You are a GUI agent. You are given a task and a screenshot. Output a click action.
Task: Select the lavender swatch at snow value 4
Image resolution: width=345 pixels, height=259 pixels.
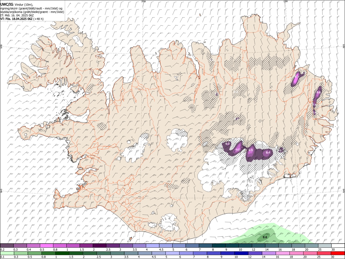[152, 246]
